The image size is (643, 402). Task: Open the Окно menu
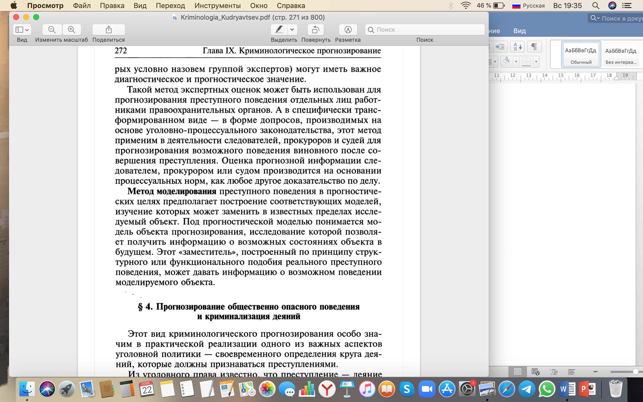click(258, 6)
